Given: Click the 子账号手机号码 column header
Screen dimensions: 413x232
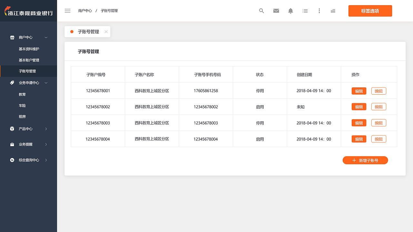Looking at the screenshot, I should coord(207,75).
